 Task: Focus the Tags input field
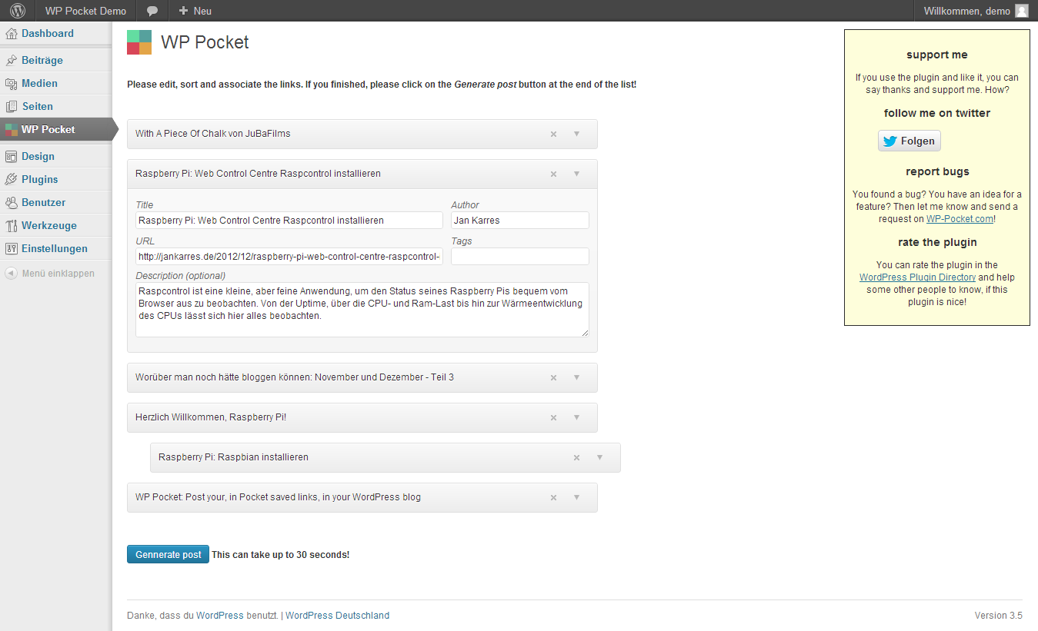(520, 256)
